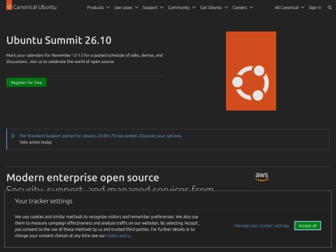Open the Ubuntu 20.04 LTS support ended link
The width and height of the screenshot is (336, 252).
tap(101, 136)
